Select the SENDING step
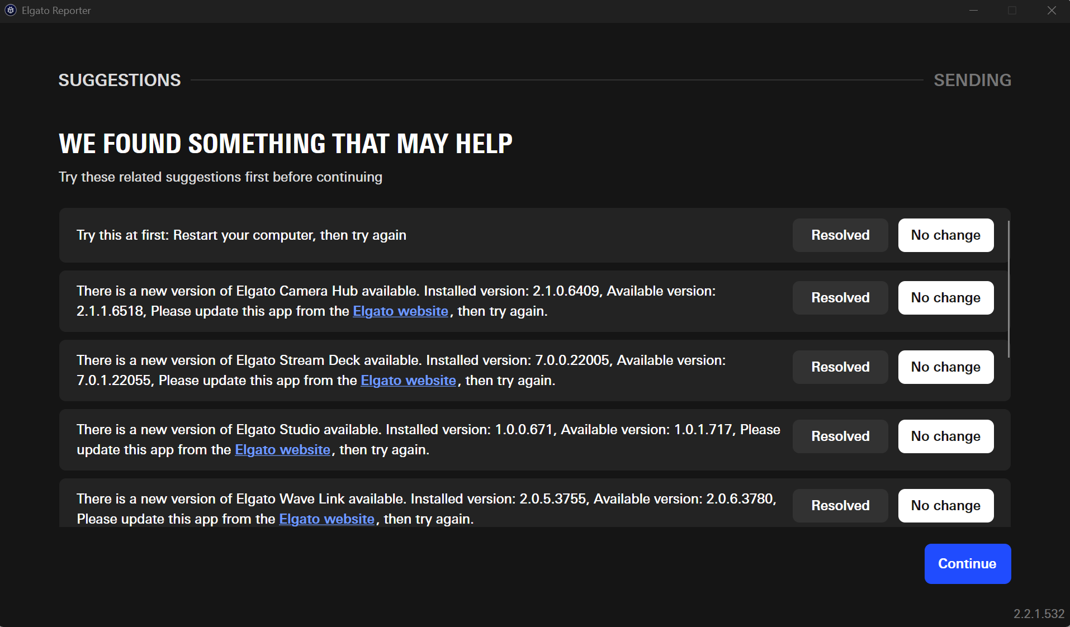This screenshot has height=627, width=1070. [x=972, y=80]
